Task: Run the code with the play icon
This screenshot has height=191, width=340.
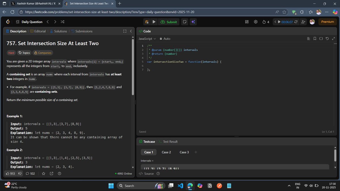Action: coord(154,22)
